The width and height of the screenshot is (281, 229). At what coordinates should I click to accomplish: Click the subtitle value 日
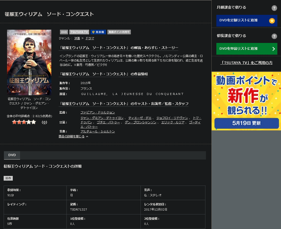point(71,195)
